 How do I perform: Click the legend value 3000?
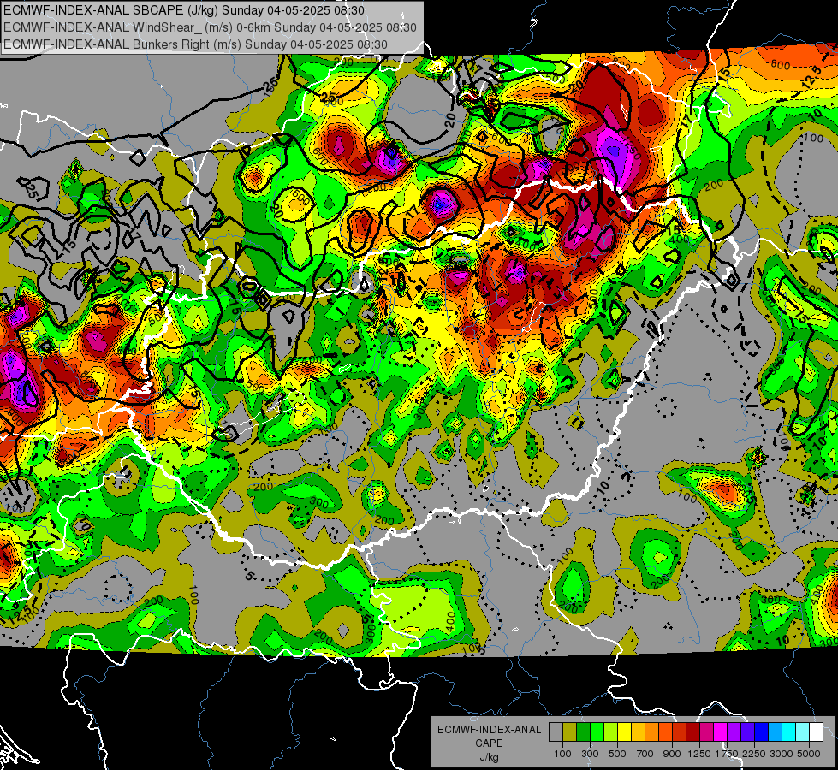782,754
